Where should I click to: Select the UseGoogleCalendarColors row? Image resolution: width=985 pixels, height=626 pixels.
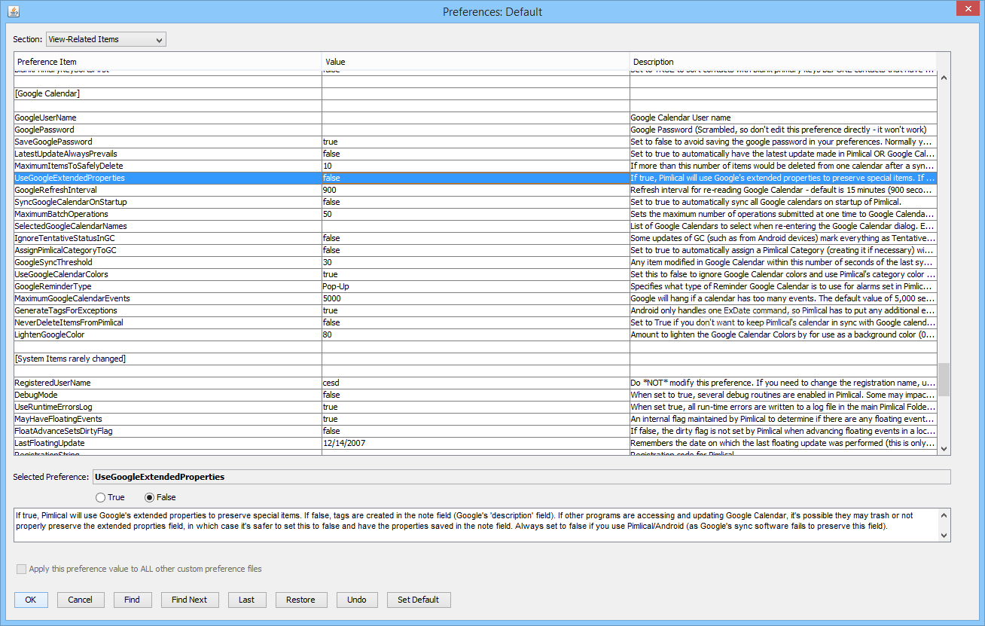(x=475, y=274)
